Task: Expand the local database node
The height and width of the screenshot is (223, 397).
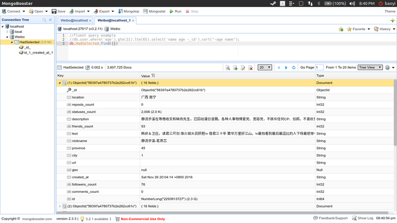Action: coord(7,32)
